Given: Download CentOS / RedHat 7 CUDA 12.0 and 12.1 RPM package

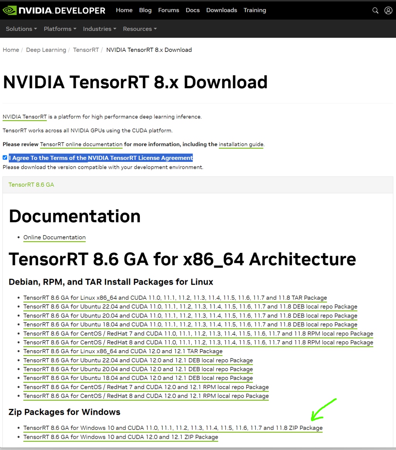Looking at the screenshot, I should pyautogui.click(x=146, y=387).
